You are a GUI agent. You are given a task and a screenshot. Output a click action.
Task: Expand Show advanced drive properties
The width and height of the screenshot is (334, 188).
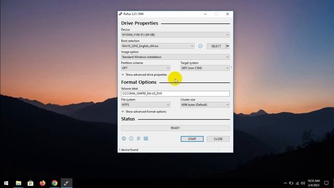144,75
